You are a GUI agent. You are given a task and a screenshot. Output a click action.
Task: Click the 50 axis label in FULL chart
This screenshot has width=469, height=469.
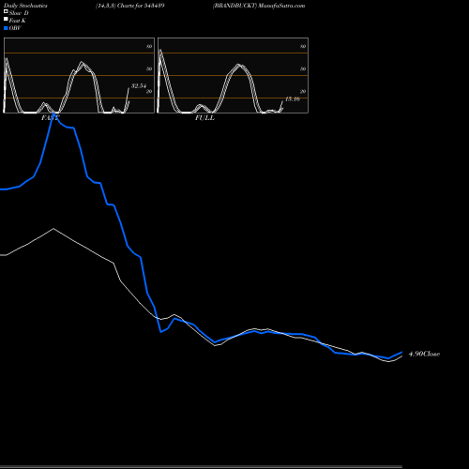303,68
